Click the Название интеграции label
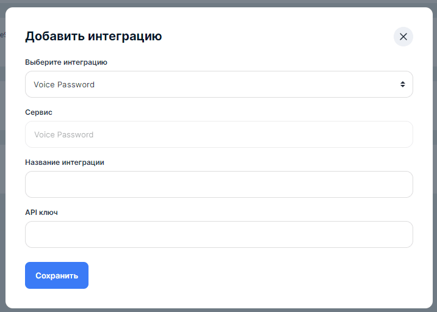 click(x=65, y=162)
